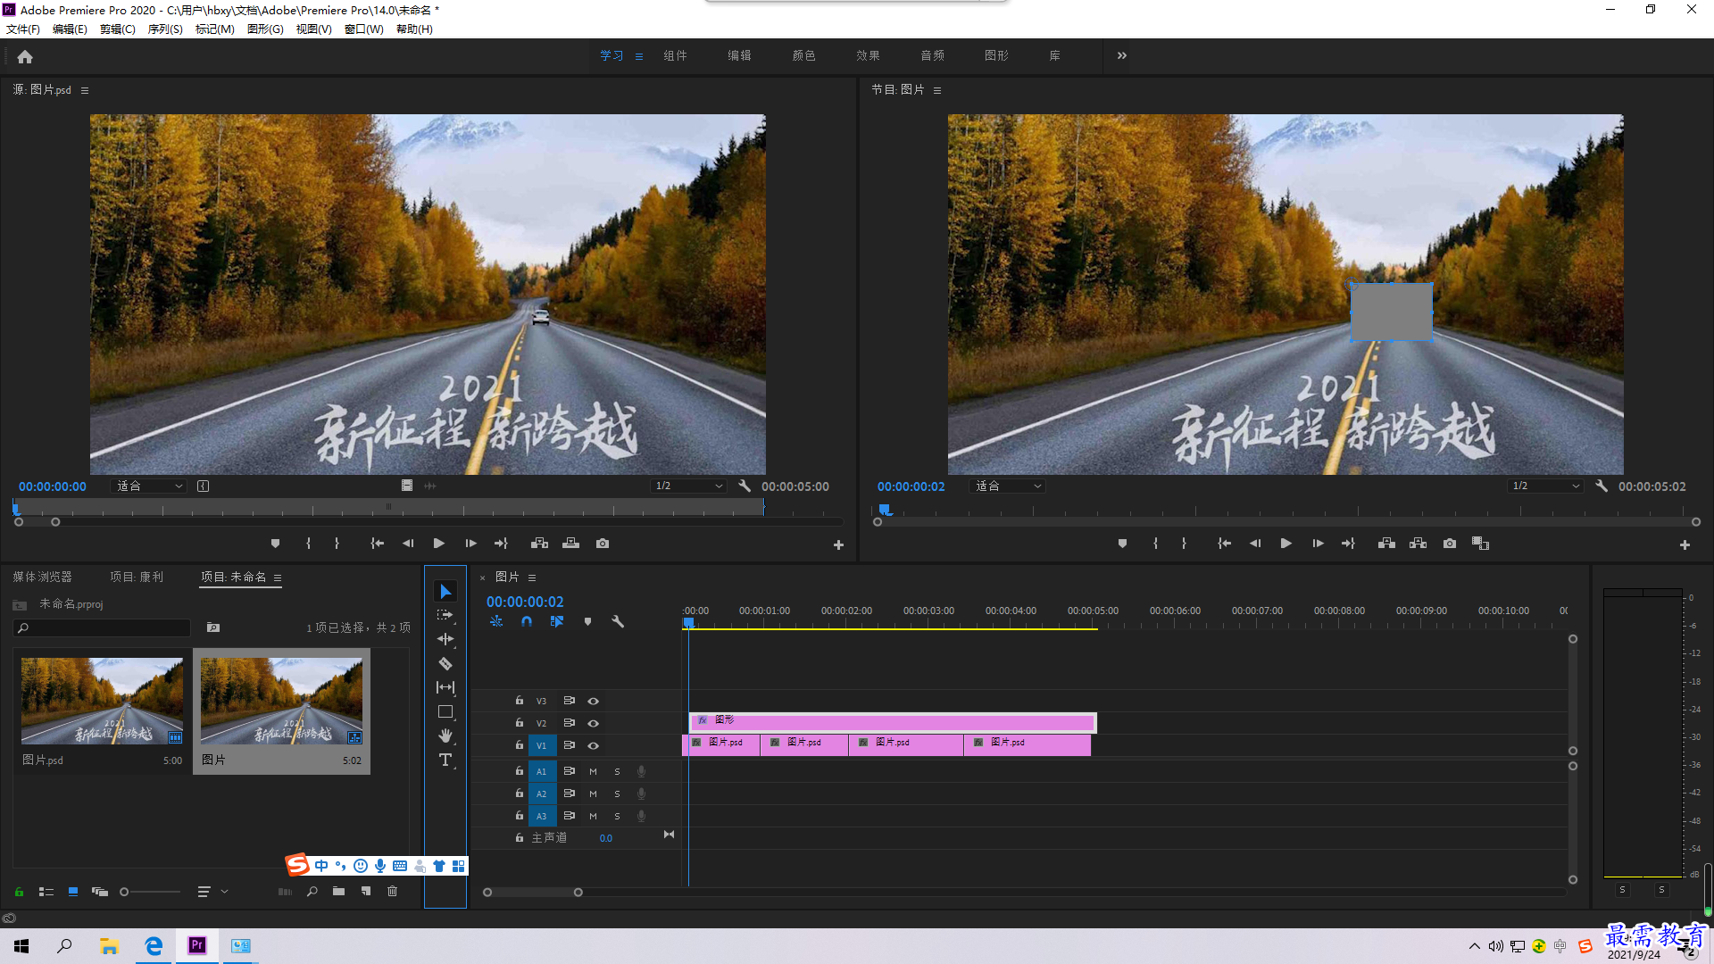This screenshot has height=964, width=1714.
Task: Toggle snap magnet in timeline
Action: [x=527, y=621]
